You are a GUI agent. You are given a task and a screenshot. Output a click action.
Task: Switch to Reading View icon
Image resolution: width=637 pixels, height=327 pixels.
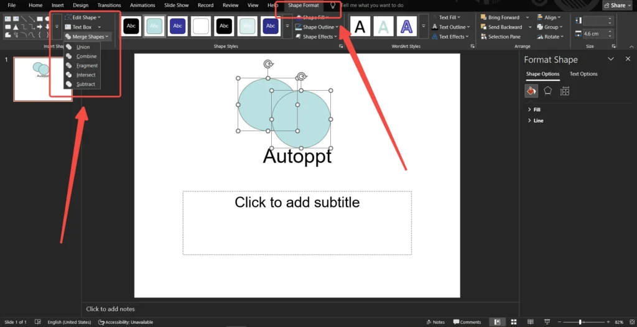pyautogui.click(x=531, y=322)
